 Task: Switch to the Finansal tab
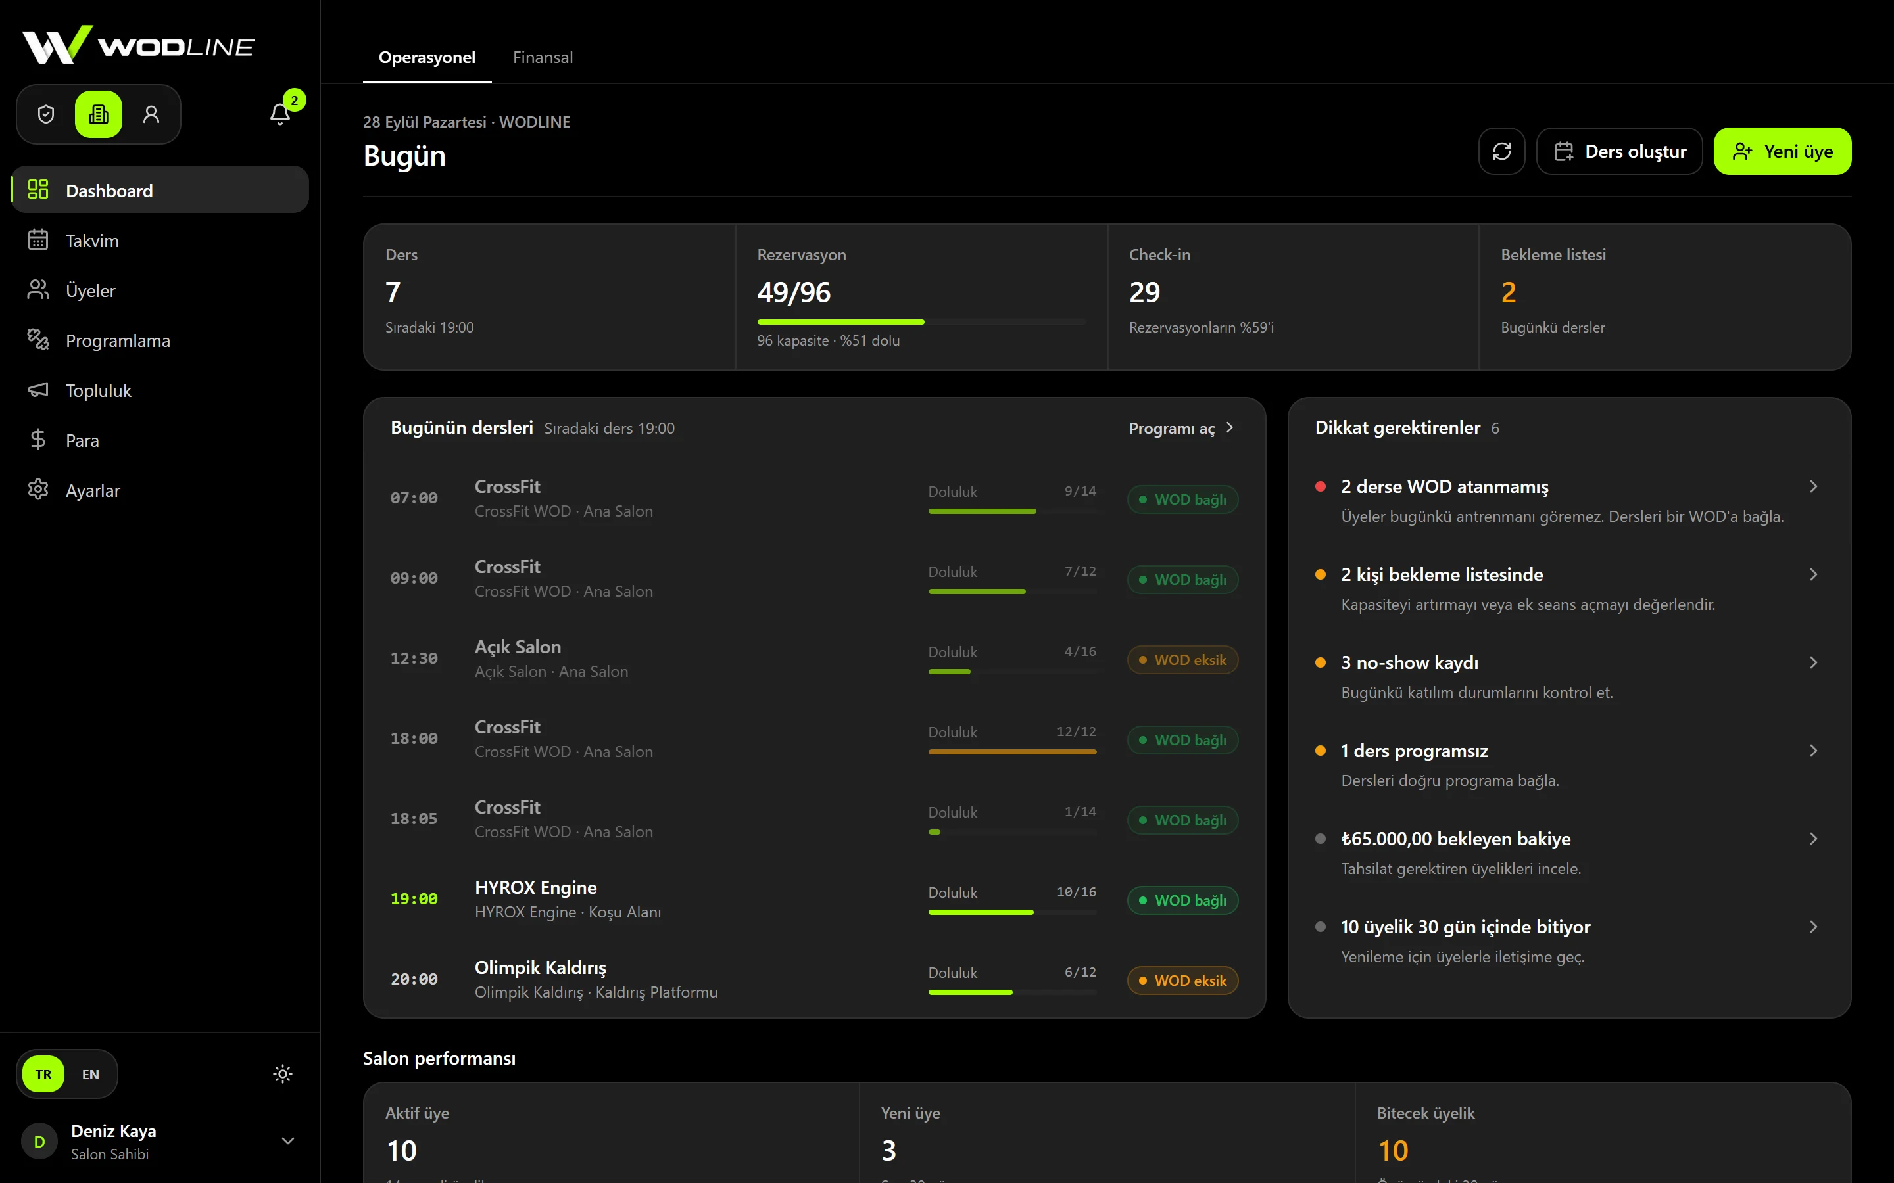(543, 57)
